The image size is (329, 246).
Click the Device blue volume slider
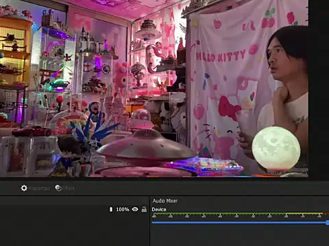click(x=240, y=222)
